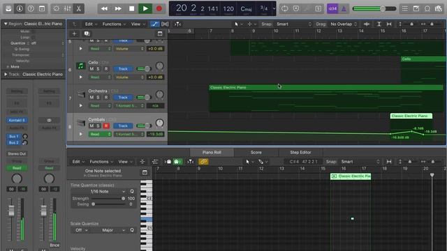
Task: Click the Kontakt 5 instrument slot
Action: click(x=17, y=121)
